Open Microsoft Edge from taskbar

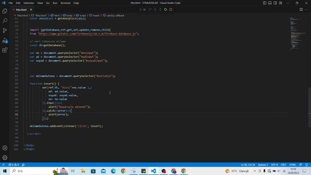[x=113, y=171]
